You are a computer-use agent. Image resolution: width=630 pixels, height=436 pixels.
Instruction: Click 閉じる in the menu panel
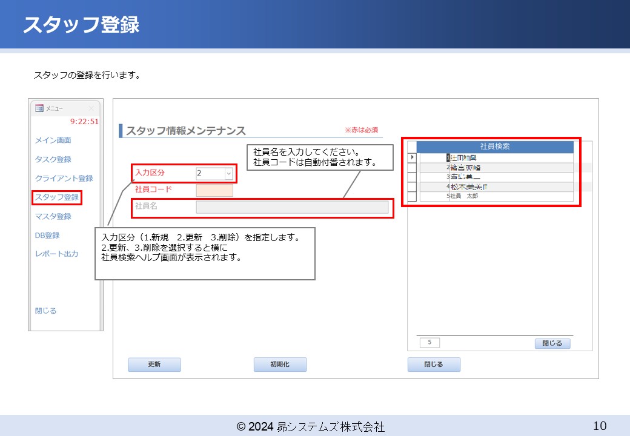45,311
